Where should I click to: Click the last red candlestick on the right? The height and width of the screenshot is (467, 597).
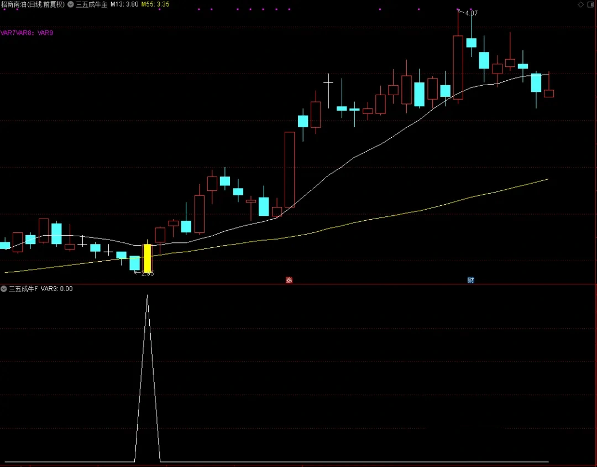pos(548,93)
